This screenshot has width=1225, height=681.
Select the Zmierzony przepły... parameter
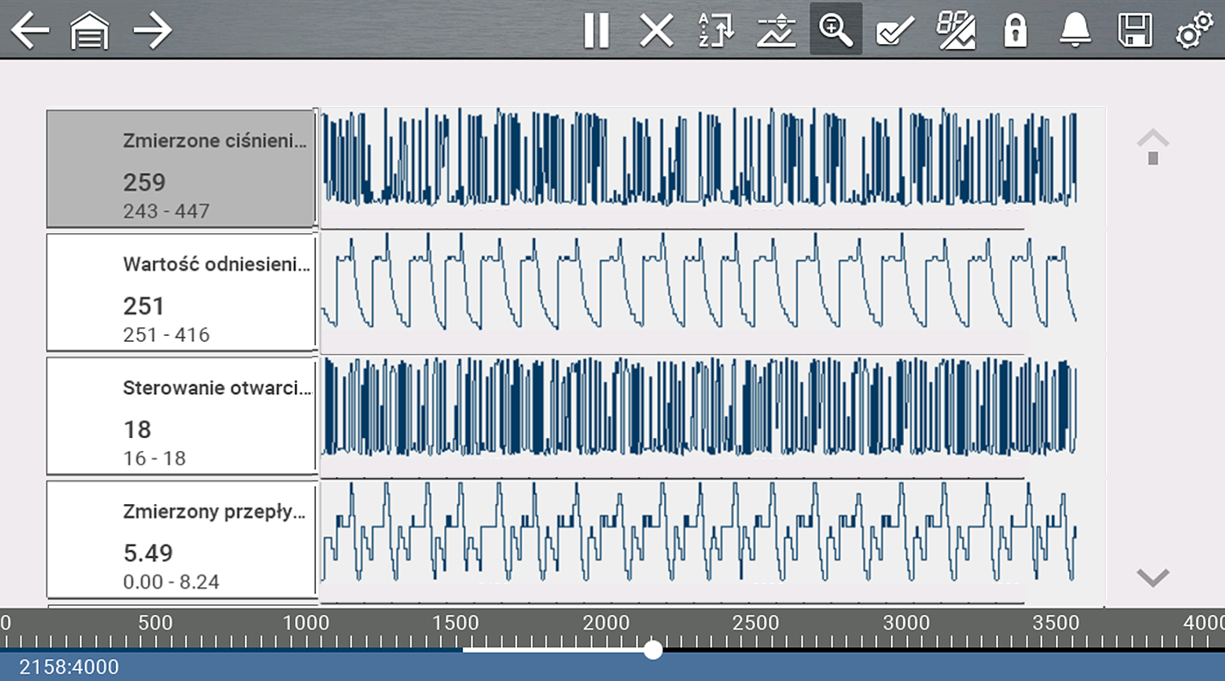pos(181,540)
